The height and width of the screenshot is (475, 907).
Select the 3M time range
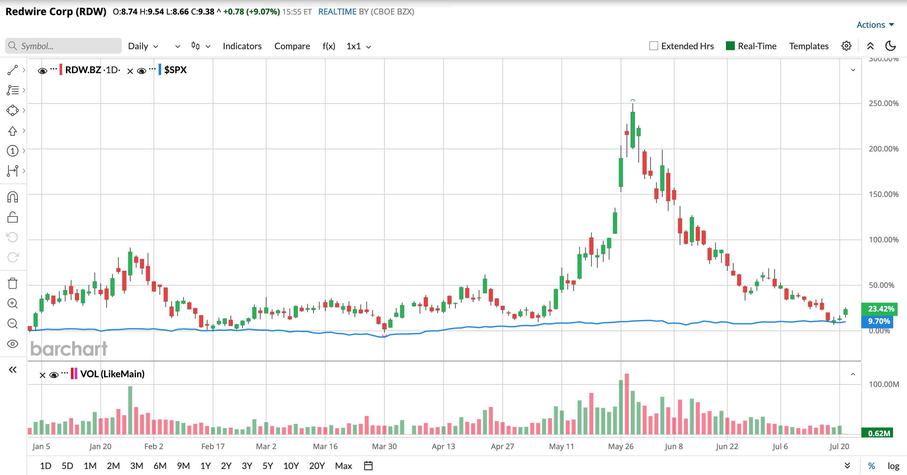137,466
